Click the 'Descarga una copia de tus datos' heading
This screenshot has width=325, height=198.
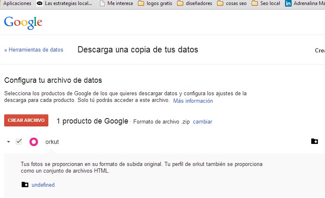point(138,49)
